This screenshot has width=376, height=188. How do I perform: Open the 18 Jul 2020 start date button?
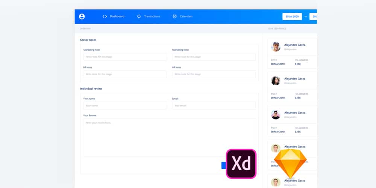click(292, 17)
